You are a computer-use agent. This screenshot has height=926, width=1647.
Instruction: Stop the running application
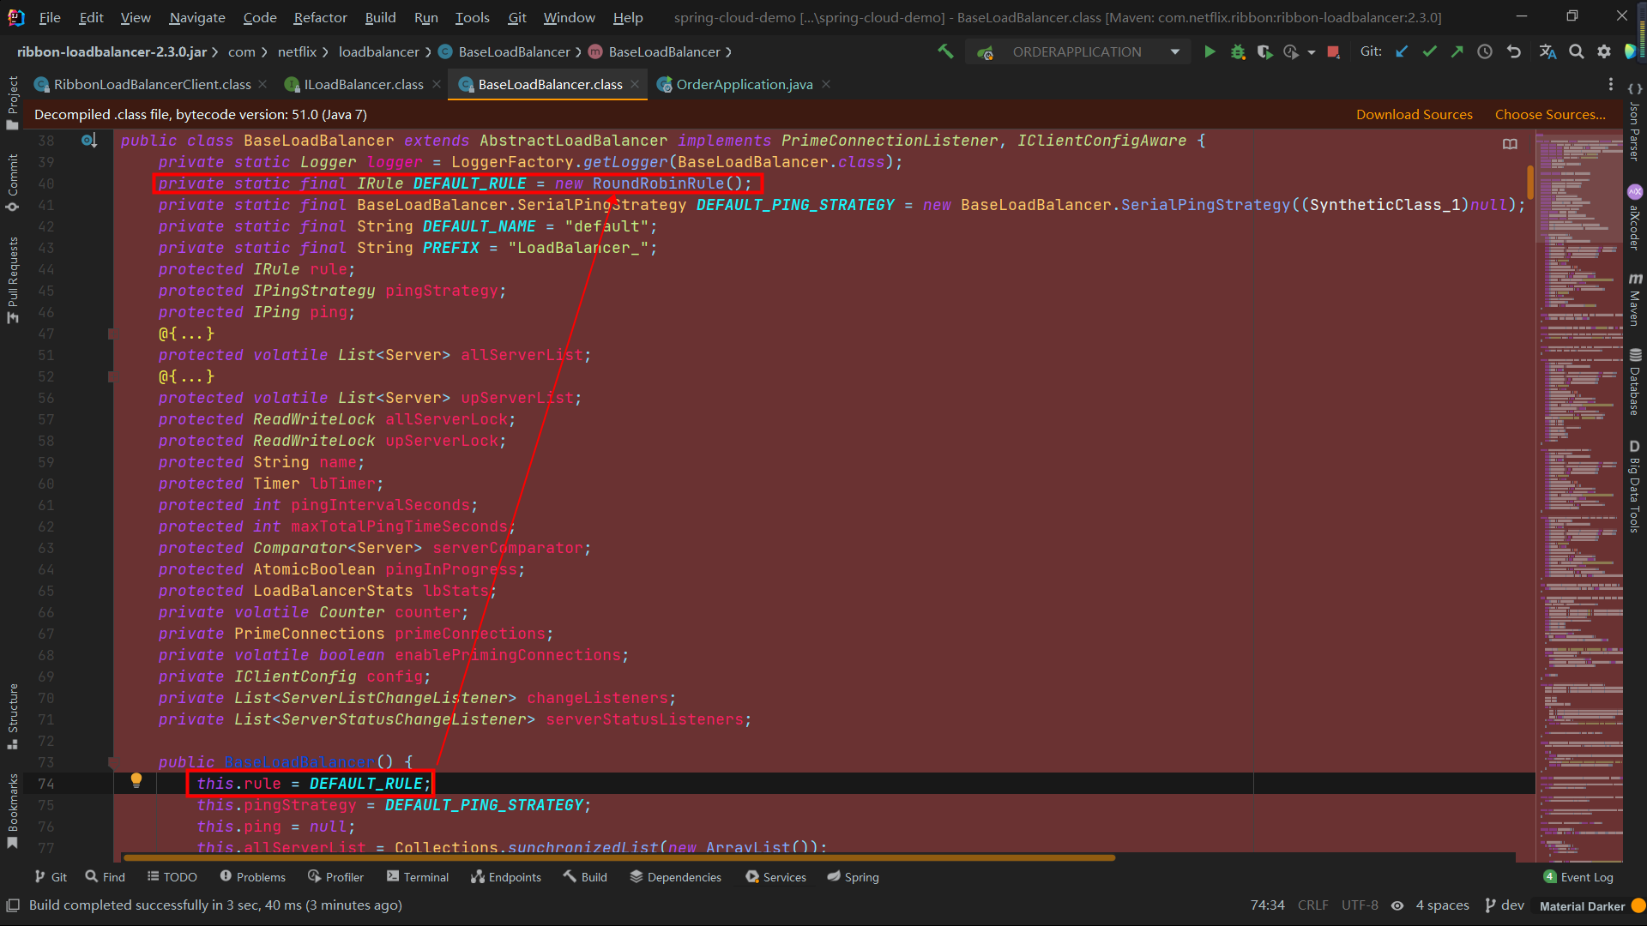coord(1333,52)
